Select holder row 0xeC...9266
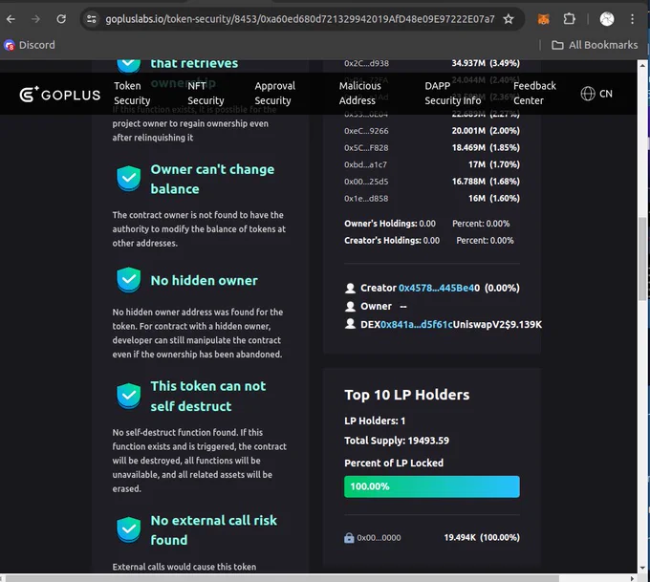Viewport: 650px width, 582px height. coord(431,131)
